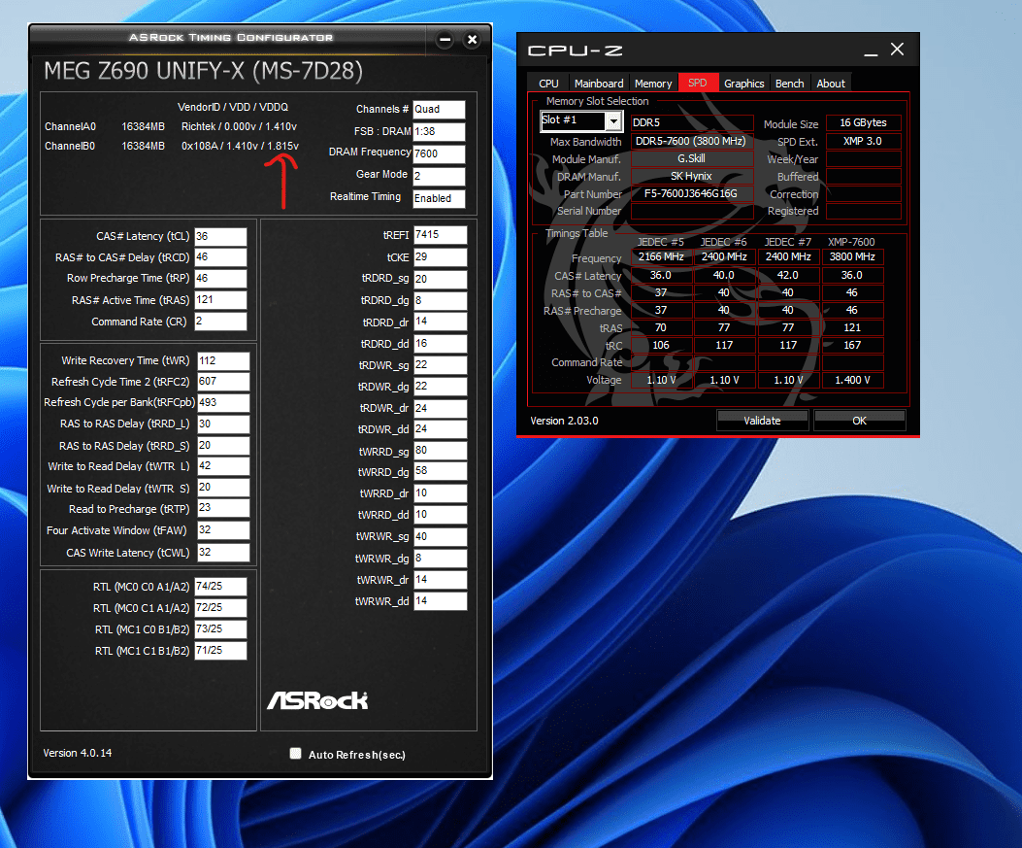Click the Refresh Cycle Time 2 (tRFC2) field

[223, 381]
